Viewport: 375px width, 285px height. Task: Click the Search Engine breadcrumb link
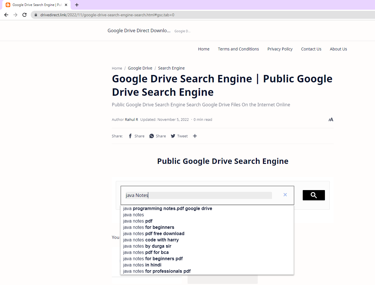coord(171,68)
